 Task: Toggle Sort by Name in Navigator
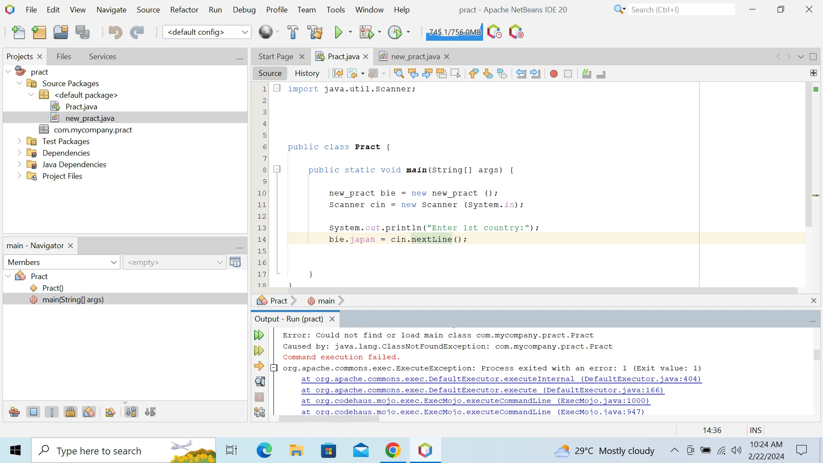click(x=131, y=412)
